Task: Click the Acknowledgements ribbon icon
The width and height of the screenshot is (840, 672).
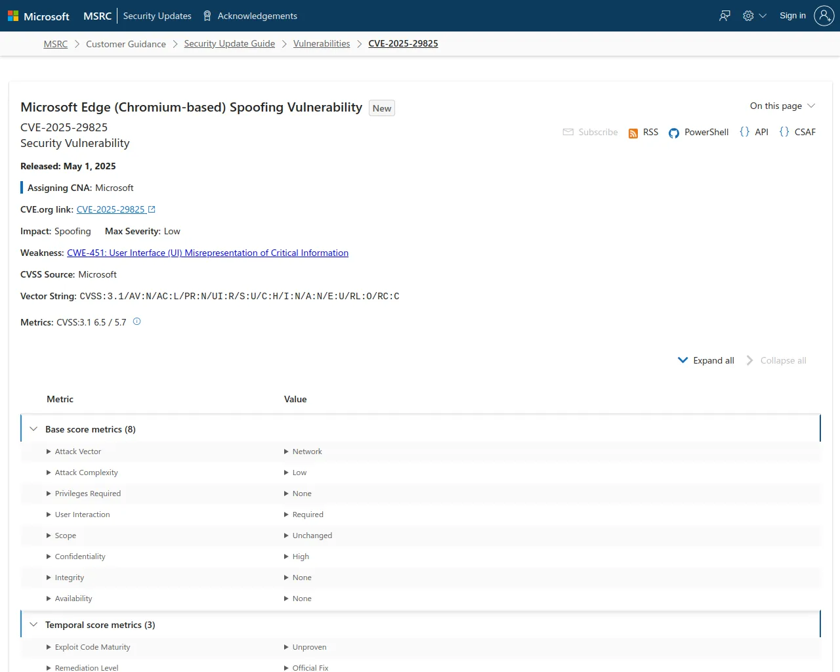Action: pos(207,16)
